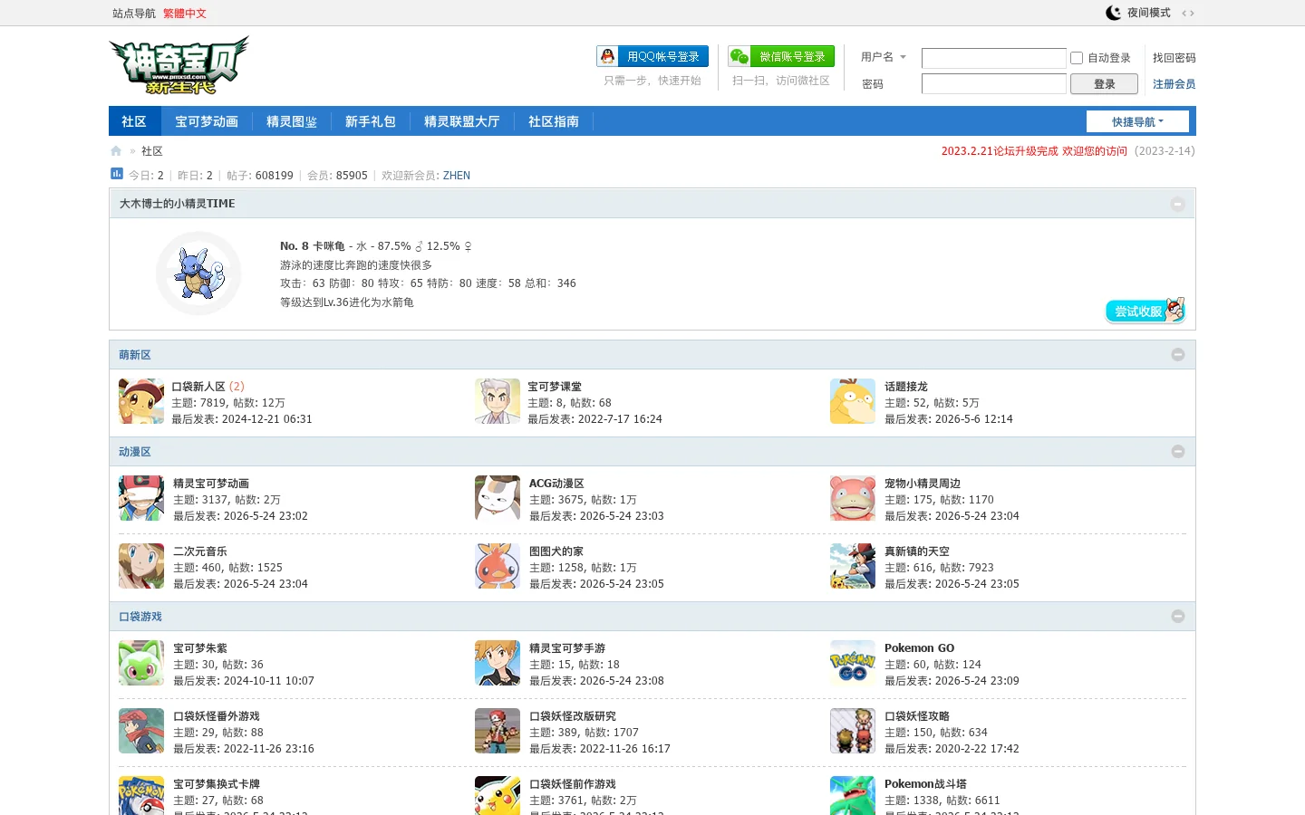Open 口袋妖怪改版研究 forum icon
The width and height of the screenshot is (1305, 815).
[498, 731]
